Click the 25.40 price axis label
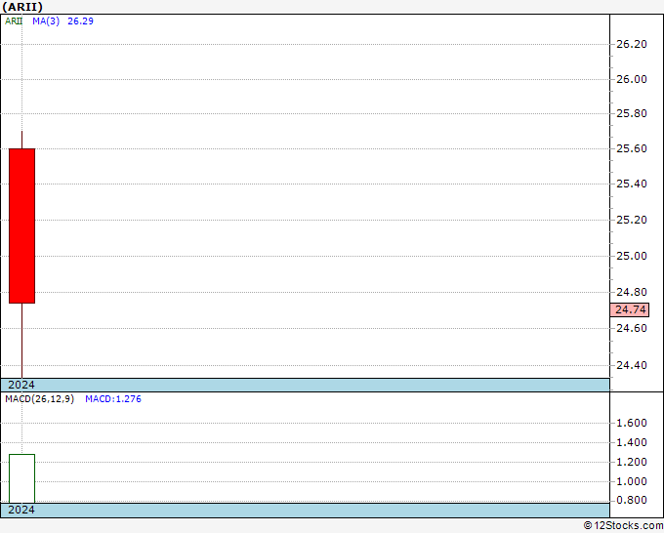 point(632,184)
